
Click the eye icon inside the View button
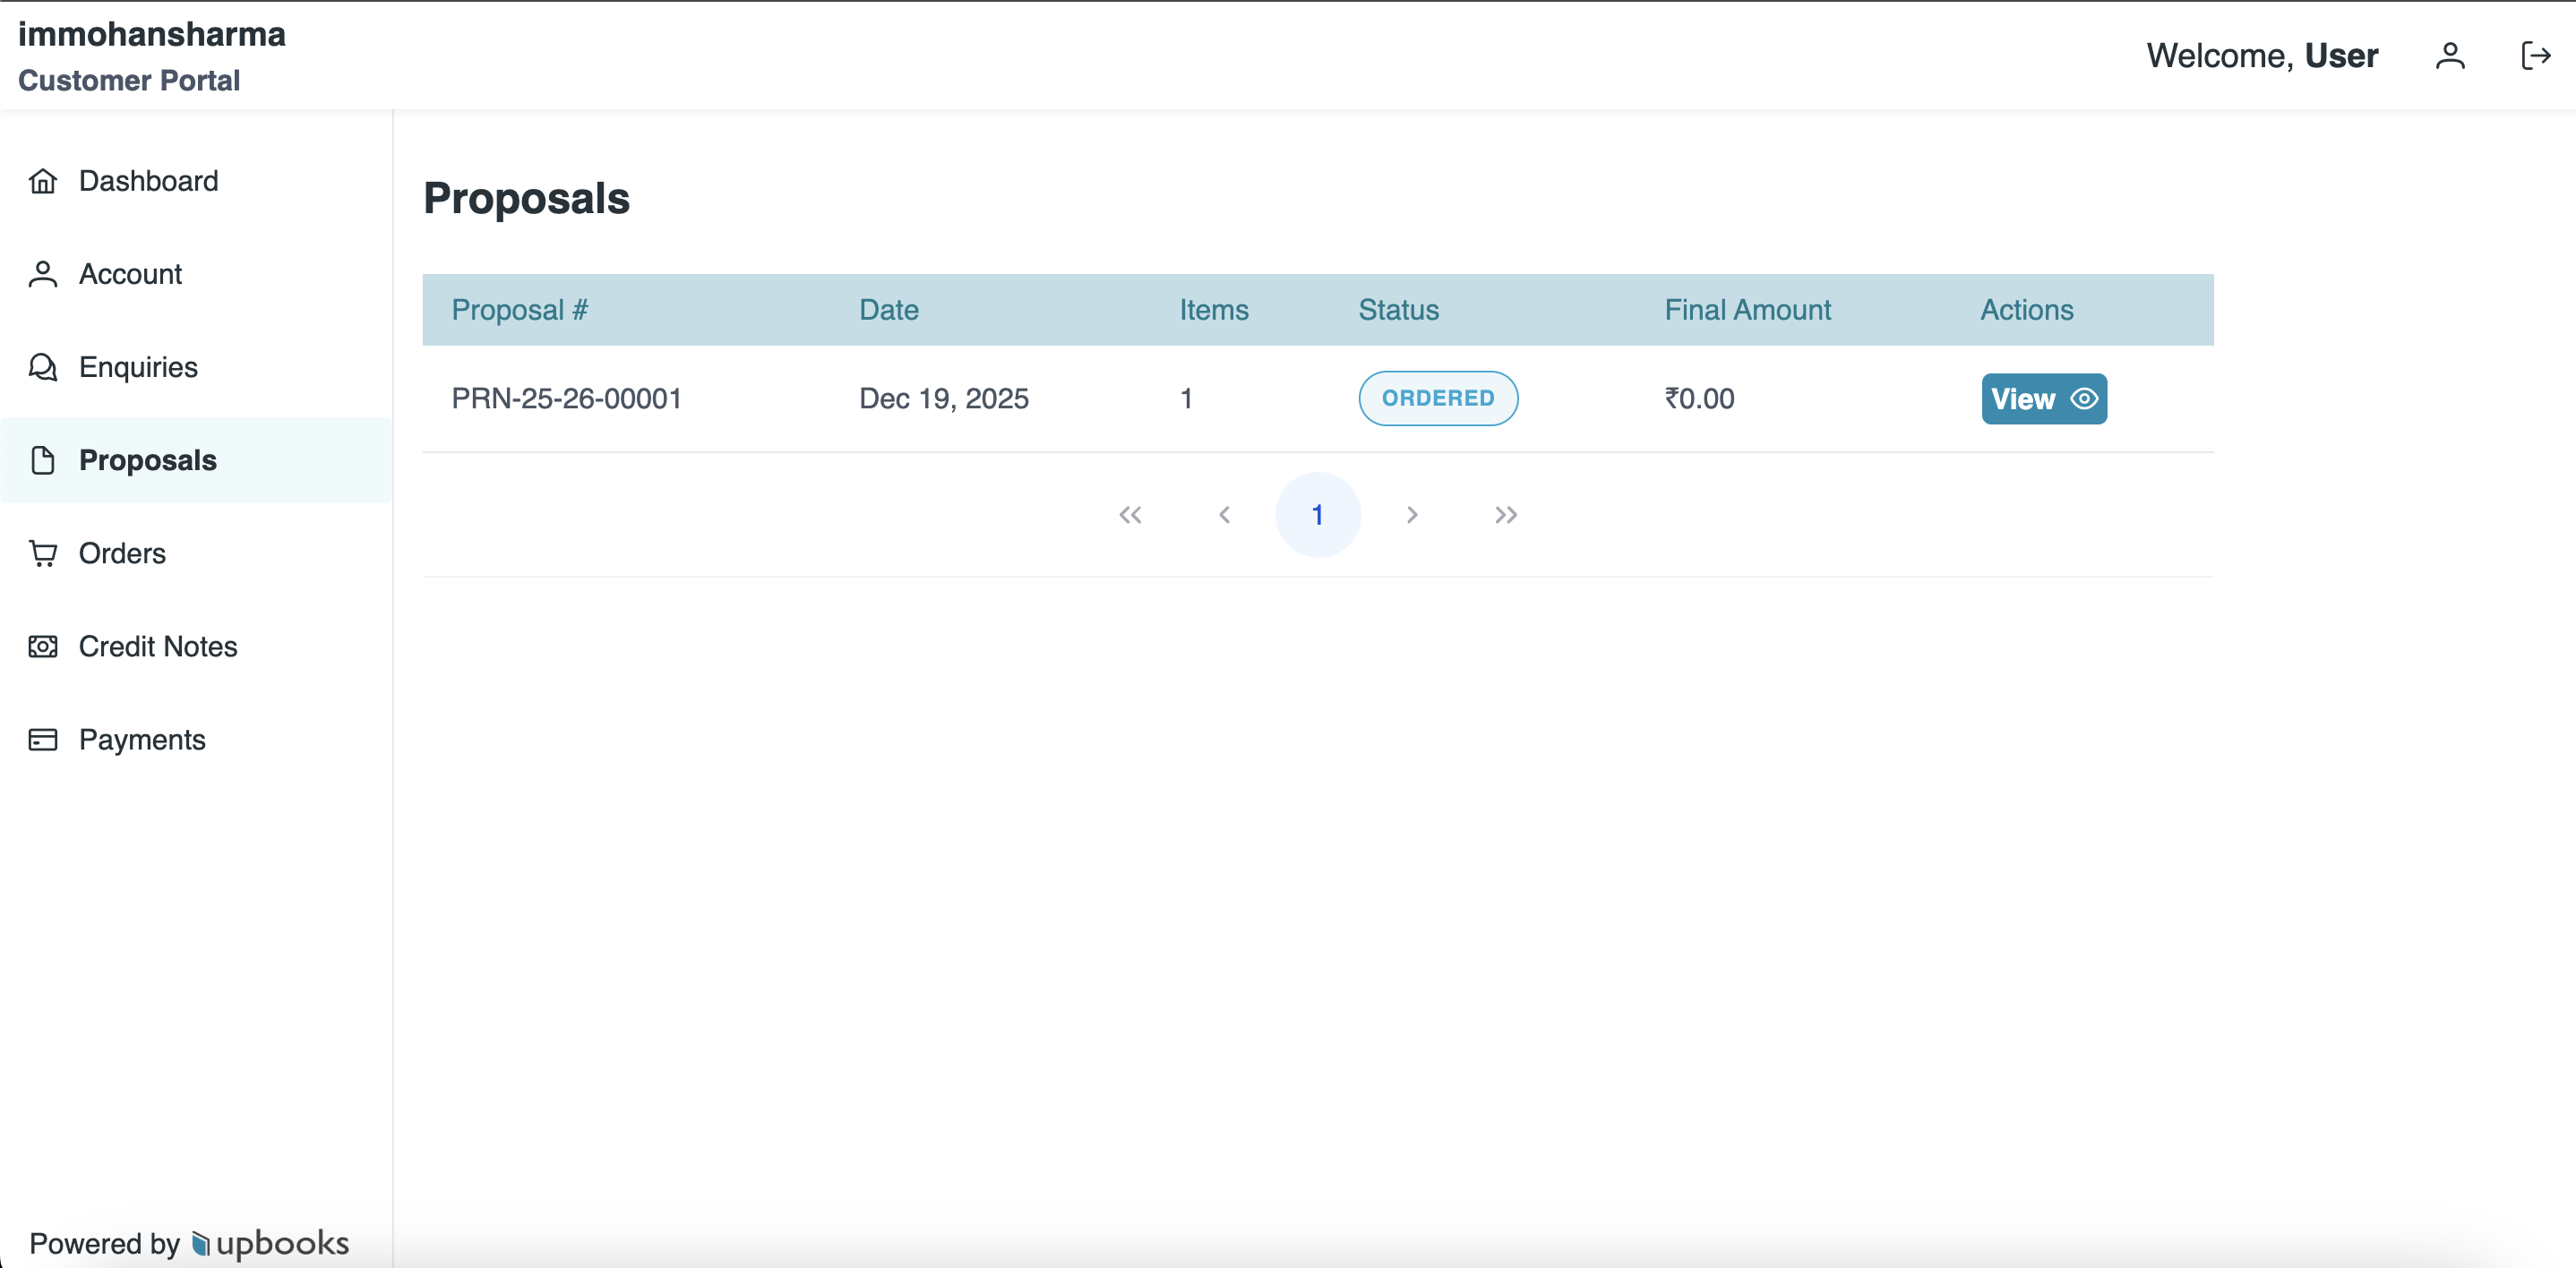coord(2085,398)
